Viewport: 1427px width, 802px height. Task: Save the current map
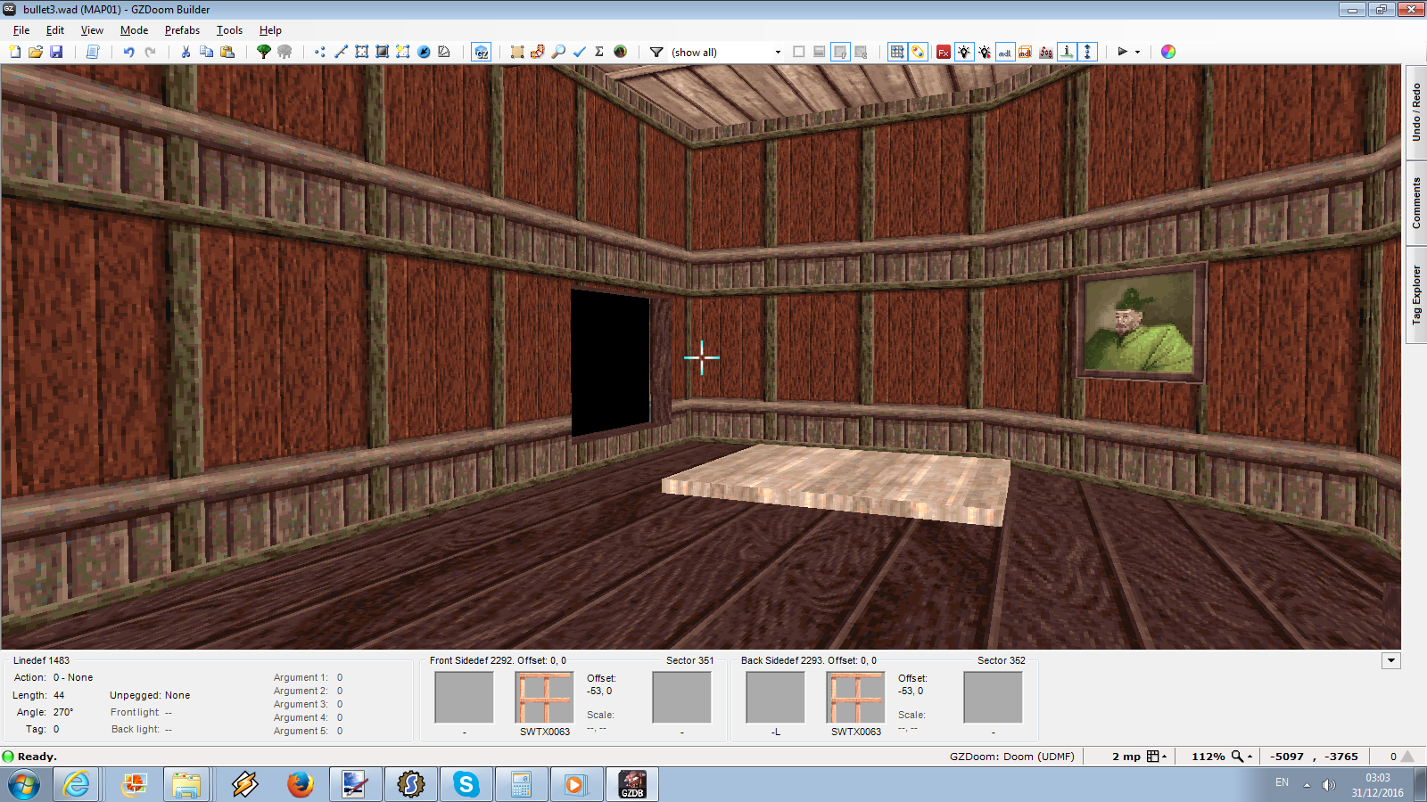(x=56, y=52)
